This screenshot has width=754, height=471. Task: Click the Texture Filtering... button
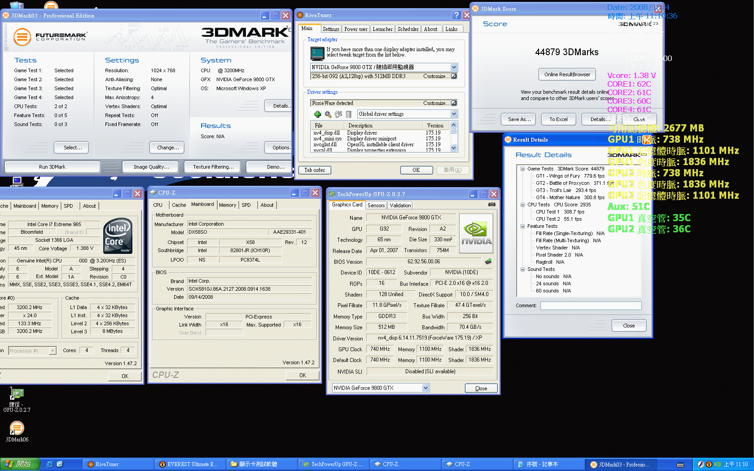point(213,167)
